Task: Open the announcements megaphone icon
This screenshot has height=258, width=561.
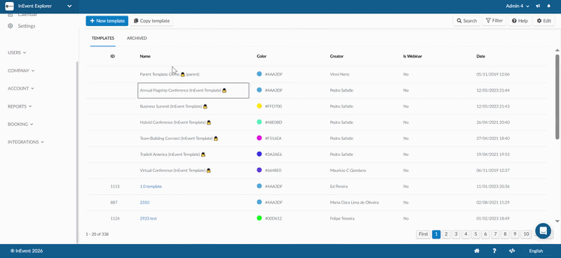Action: 538,6
